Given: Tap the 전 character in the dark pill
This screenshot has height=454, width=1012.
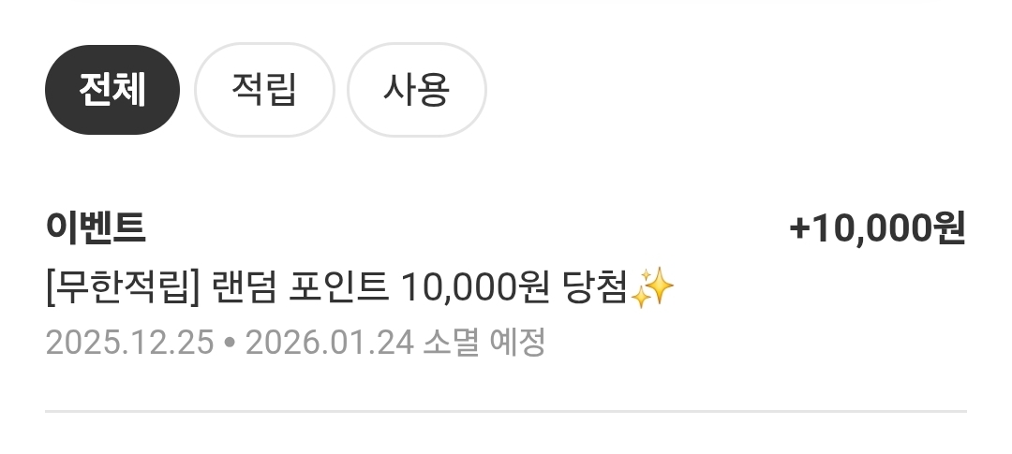Looking at the screenshot, I should click(x=95, y=90).
